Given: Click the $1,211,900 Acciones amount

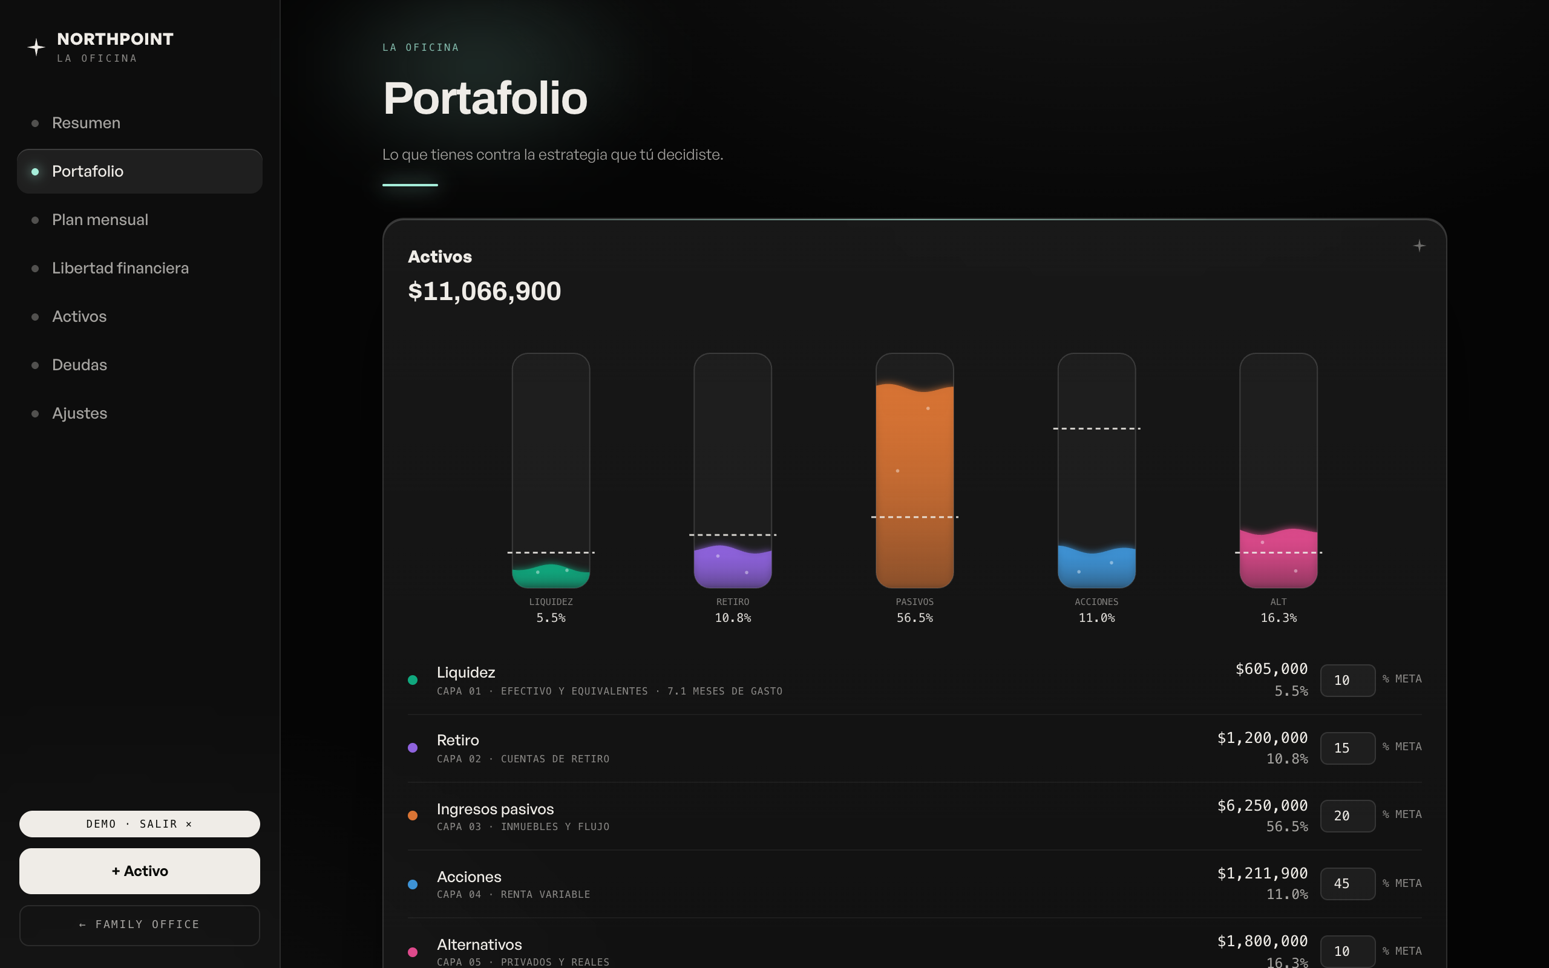Looking at the screenshot, I should [x=1262, y=873].
